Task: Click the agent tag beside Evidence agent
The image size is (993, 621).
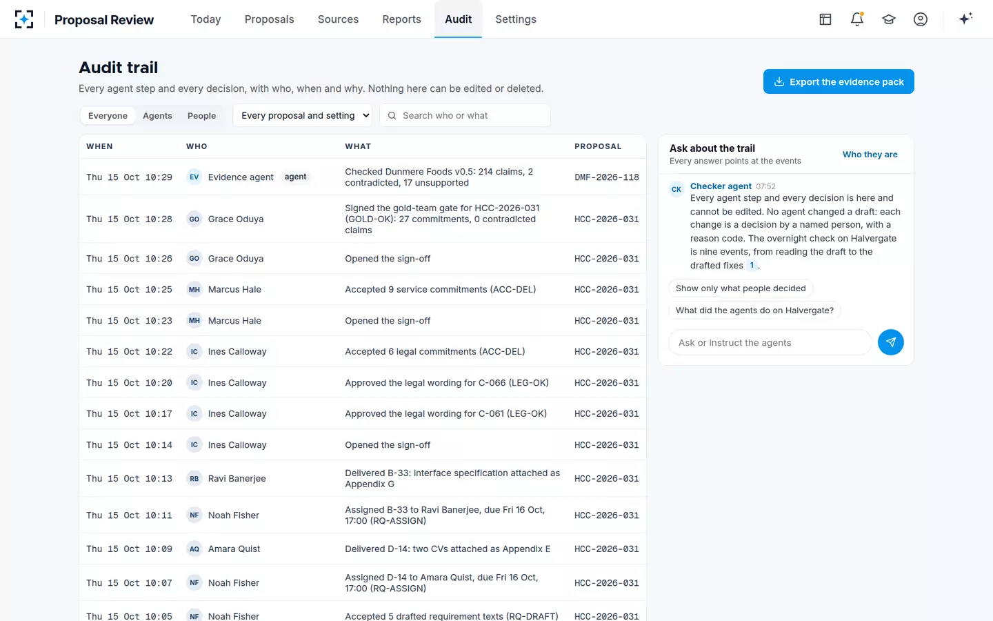Action: pos(295,177)
